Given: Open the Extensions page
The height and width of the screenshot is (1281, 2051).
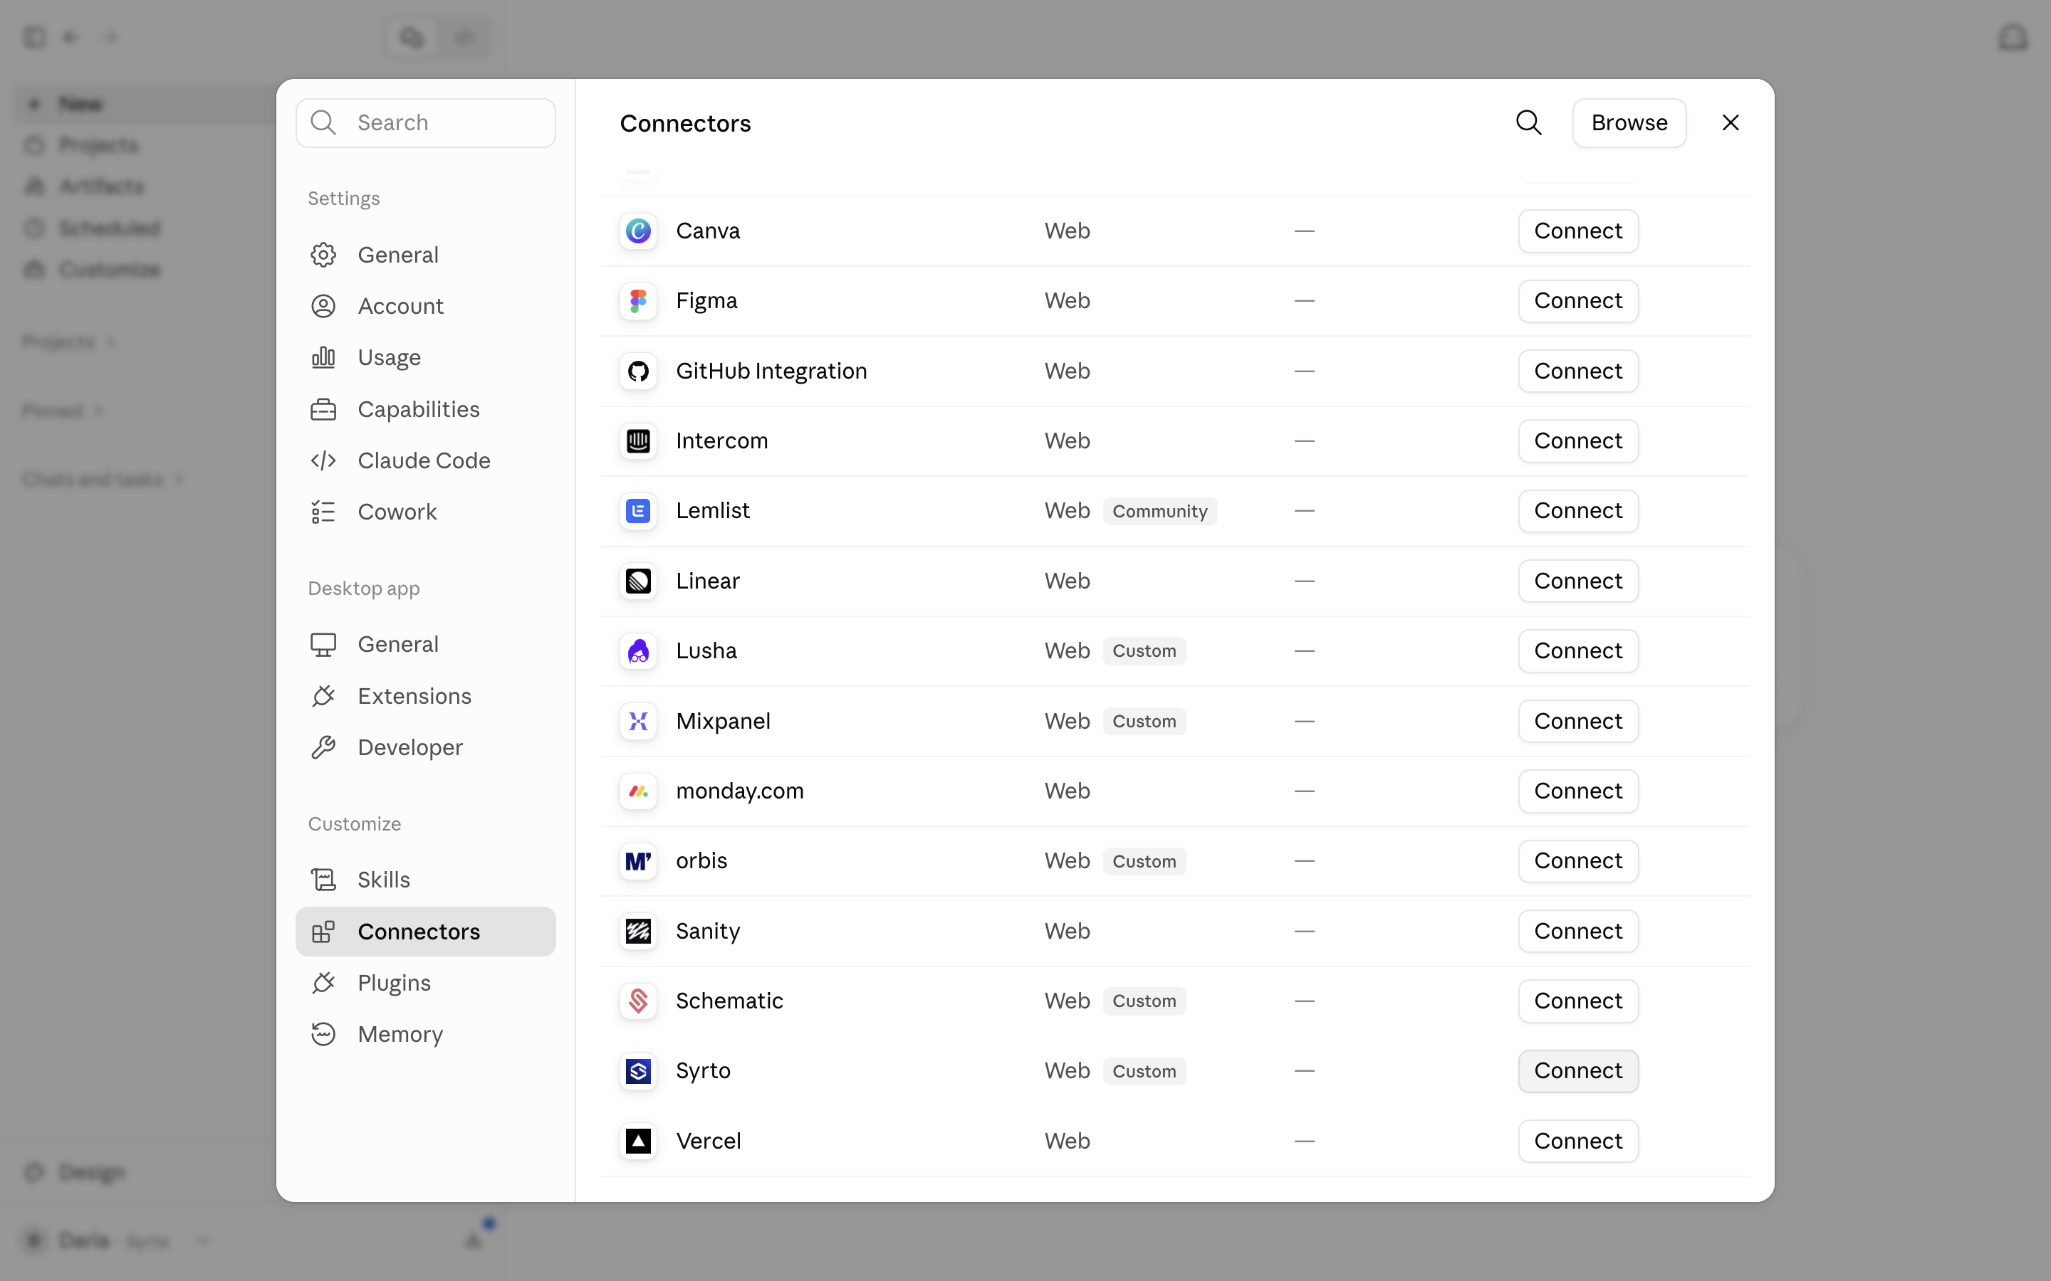Looking at the screenshot, I should click(425, 697).
